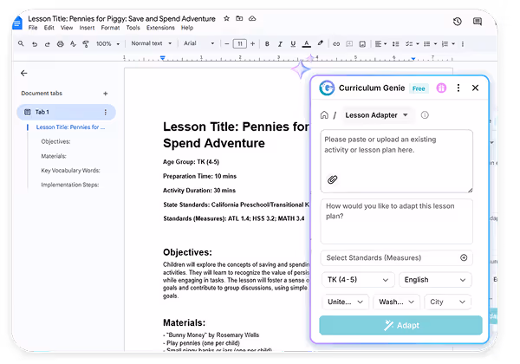
Task: Open the Tools menu
Action: [x=133, y=28]
